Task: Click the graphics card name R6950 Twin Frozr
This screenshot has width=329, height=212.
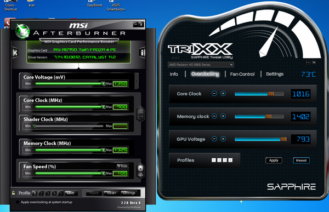Action: point(84,50)
